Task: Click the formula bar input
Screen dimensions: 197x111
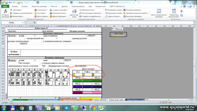Action: (115, 23)
